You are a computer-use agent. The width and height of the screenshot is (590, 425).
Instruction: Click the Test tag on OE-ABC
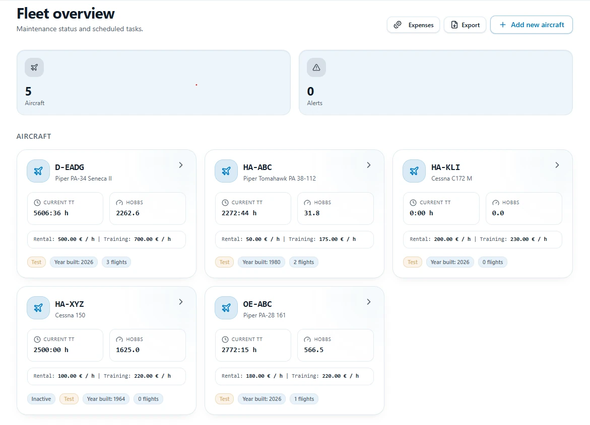(x=225, y=399)
